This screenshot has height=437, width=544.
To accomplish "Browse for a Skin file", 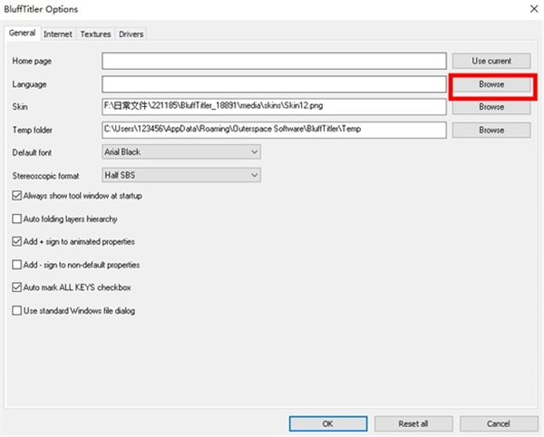I will click(x=491, y=107).
